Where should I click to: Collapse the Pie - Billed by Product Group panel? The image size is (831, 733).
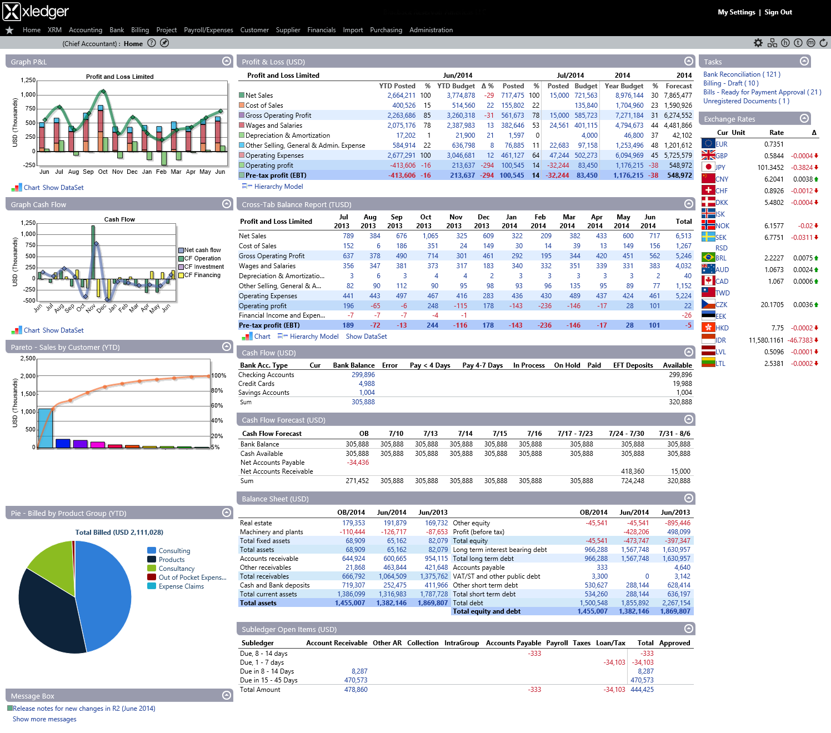pyautogui.click(x=227, y=513)
